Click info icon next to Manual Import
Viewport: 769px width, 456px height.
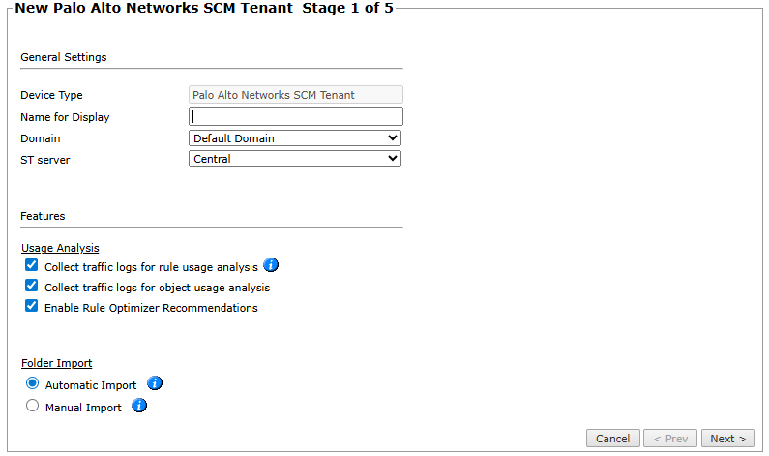click(139, 407)
